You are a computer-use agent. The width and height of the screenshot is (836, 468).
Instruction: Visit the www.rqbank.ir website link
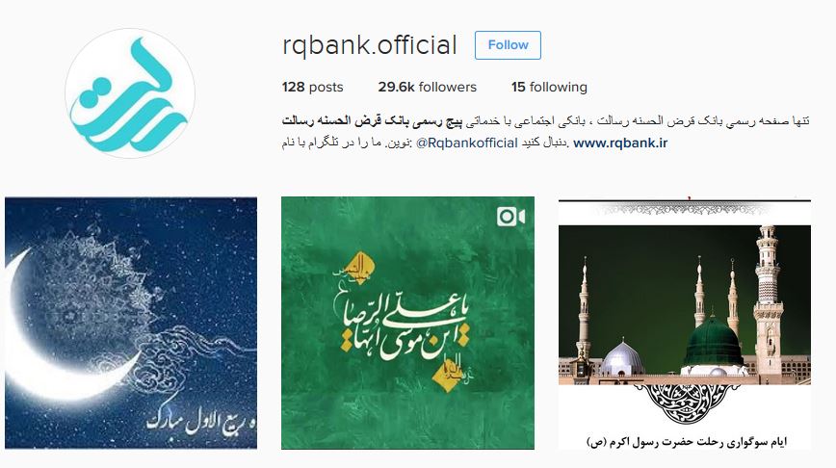click(620, 143)
